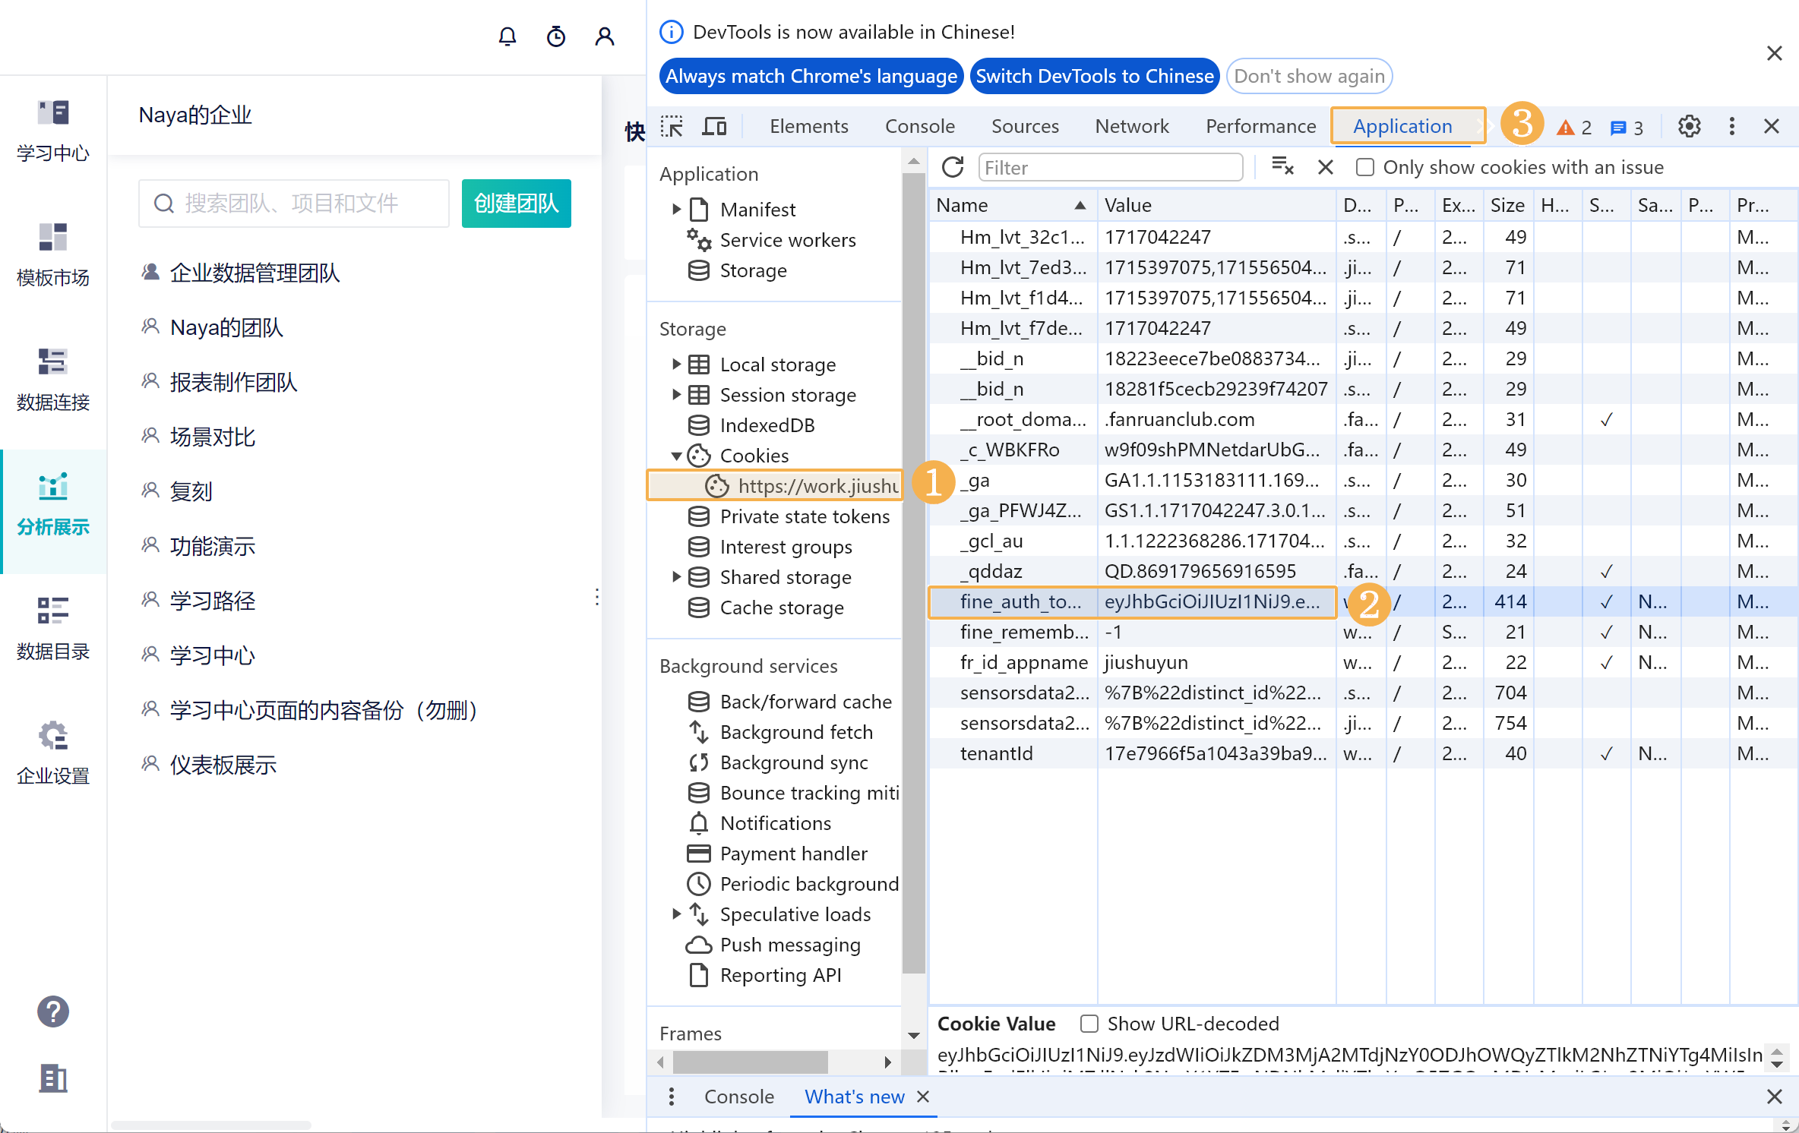Click the cookie value scroll stepper
1799x1133 pixels.
[1776, 1057]
